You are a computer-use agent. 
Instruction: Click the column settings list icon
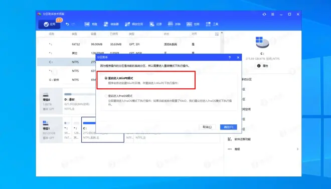click(217, 34)
